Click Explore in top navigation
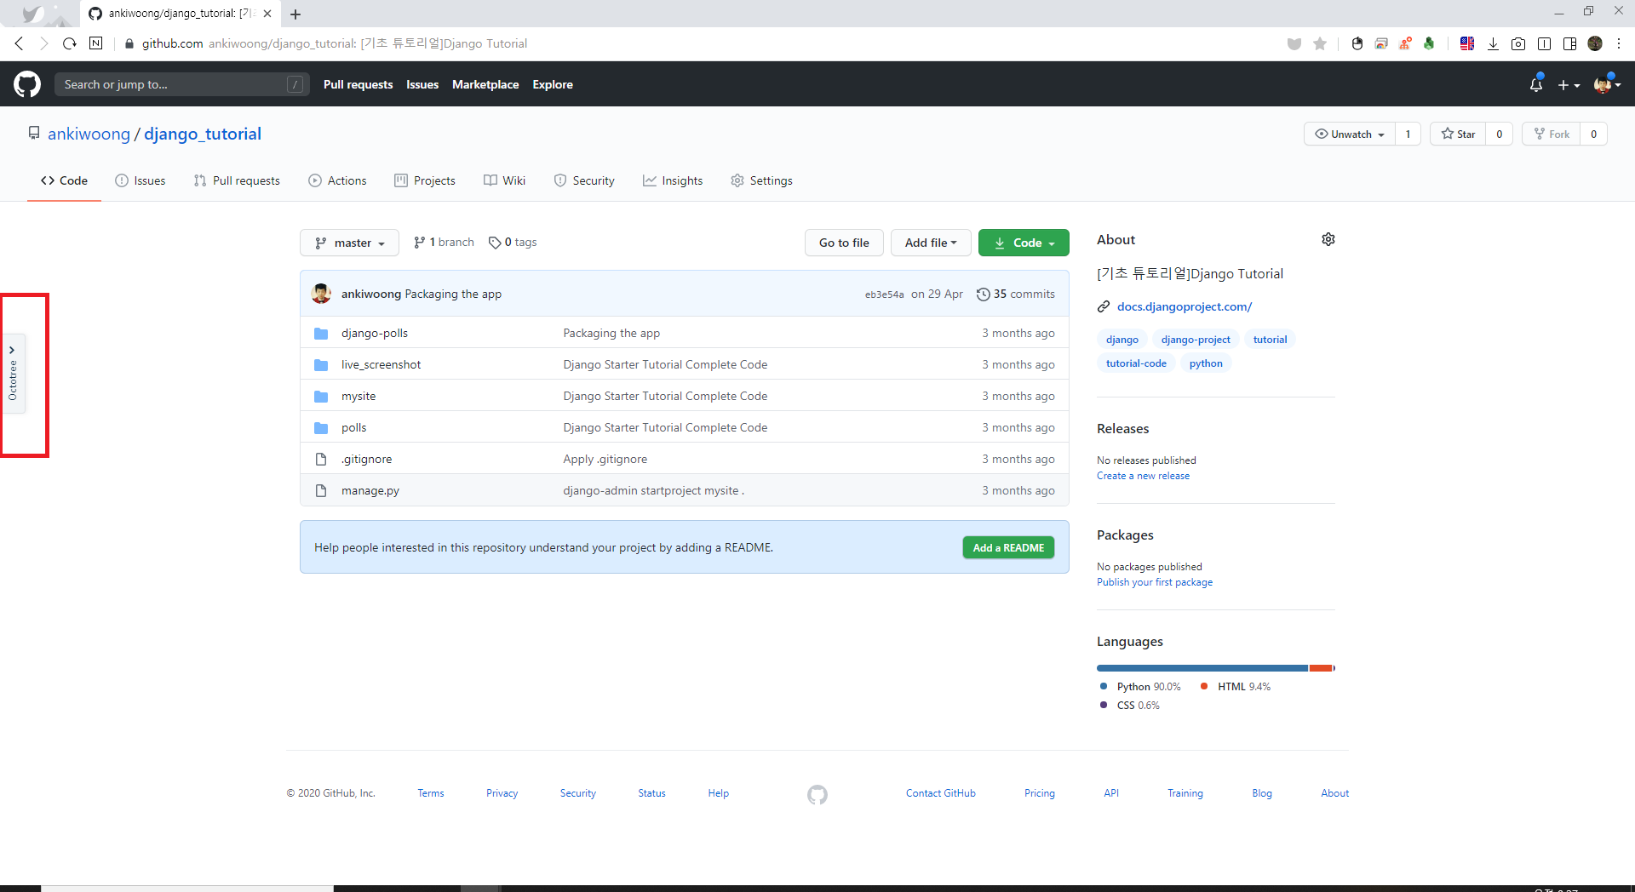This screenshot has height=892, width=1635. (553, 84)
